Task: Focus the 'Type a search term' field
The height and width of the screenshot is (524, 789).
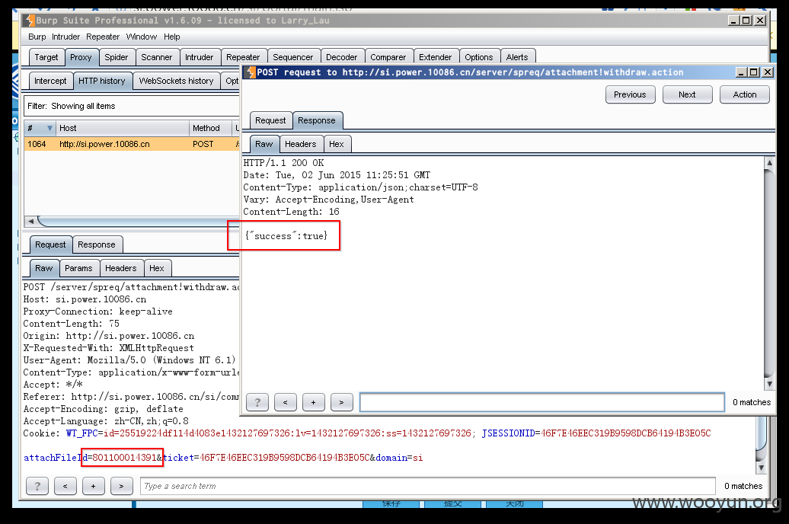Action: (428, 486)
